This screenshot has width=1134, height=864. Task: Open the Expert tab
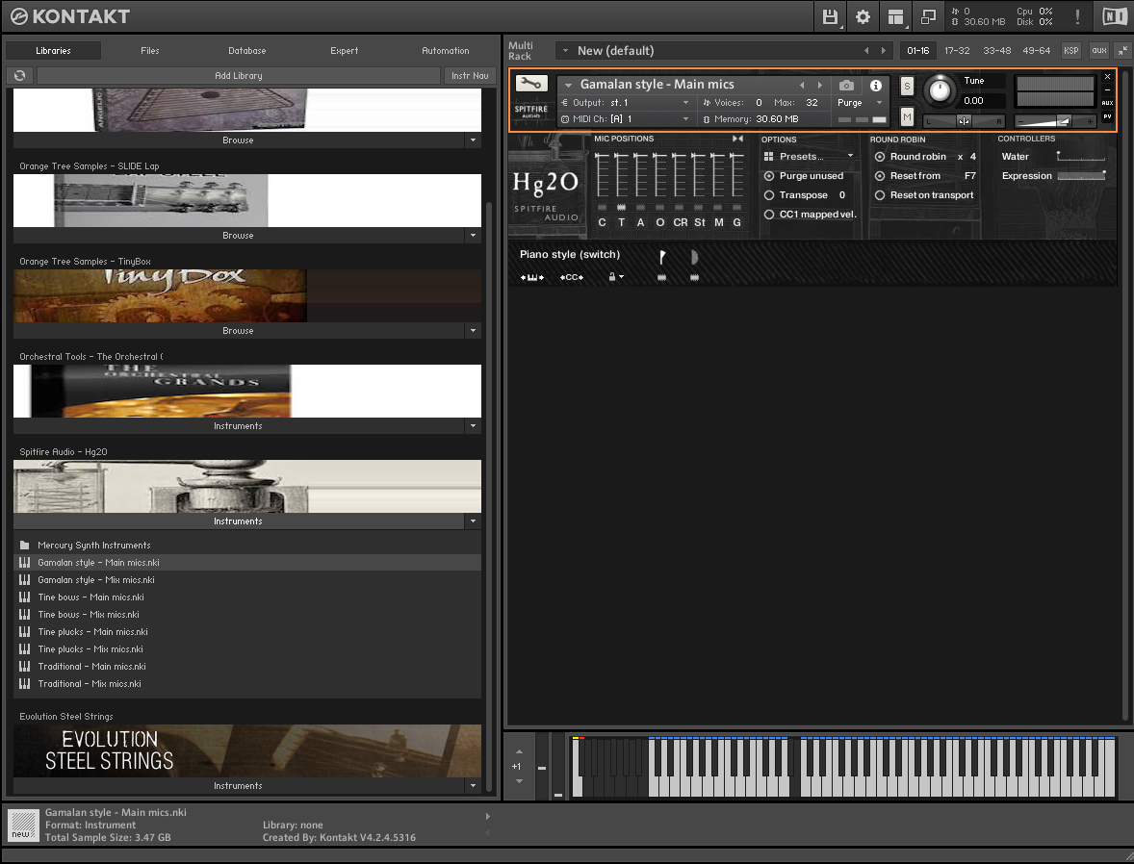[345, 51]
